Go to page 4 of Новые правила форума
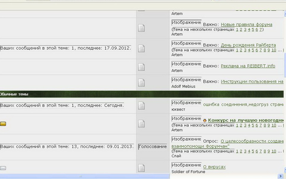 pyautogui.click(x=249, y=30)
